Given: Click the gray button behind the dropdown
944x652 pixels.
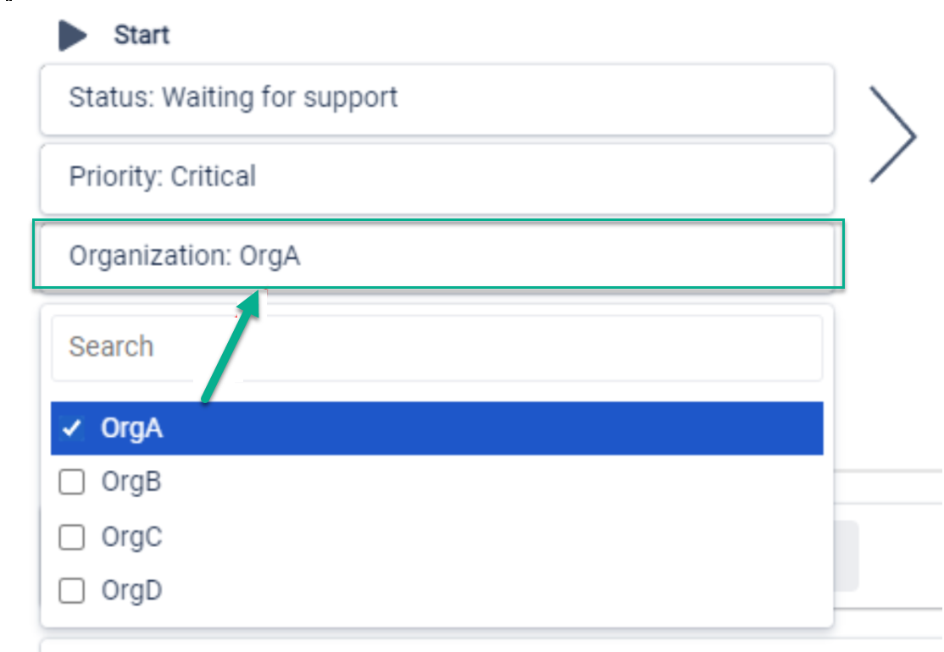Looking at the screenshot, I should pos(847,555).
